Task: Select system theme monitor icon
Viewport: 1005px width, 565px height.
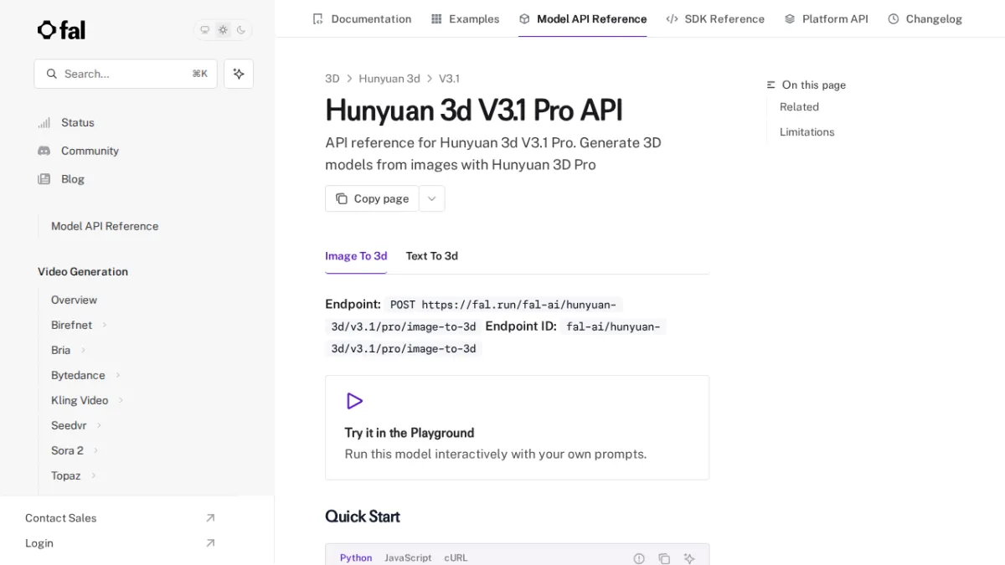Action: coord(204,30)
